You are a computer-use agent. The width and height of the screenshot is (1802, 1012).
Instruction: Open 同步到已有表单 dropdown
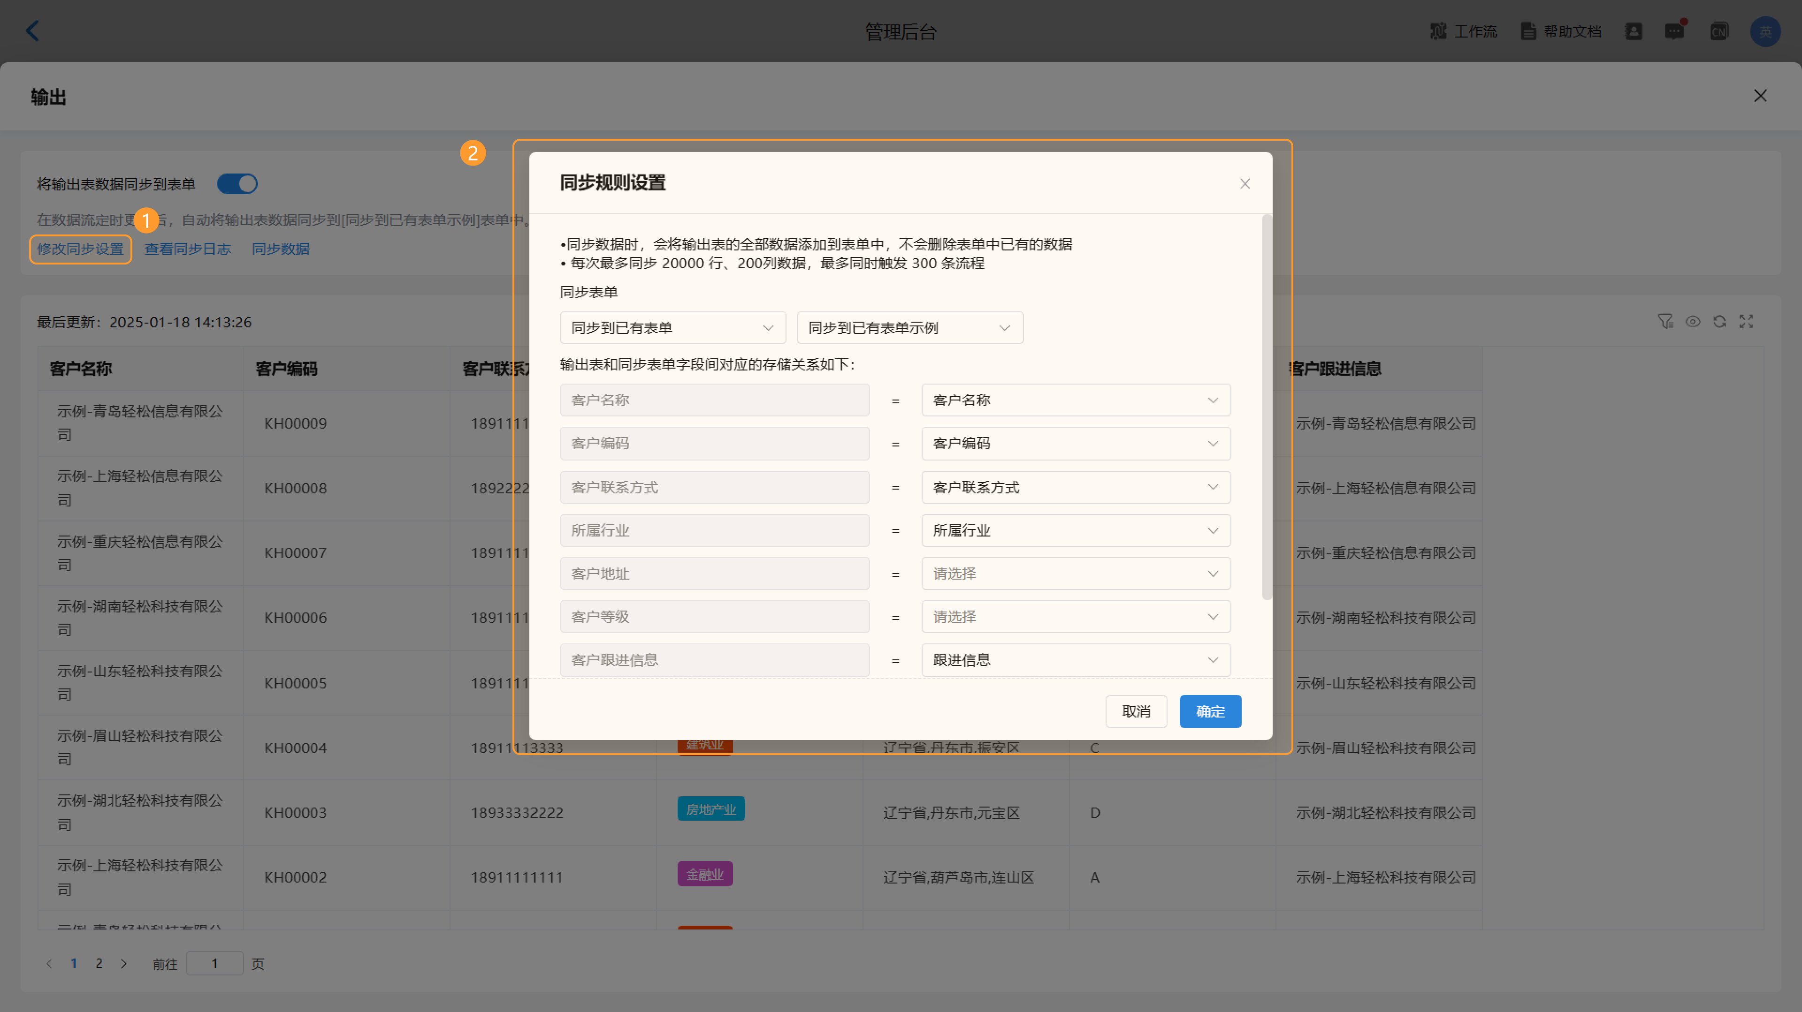point(672,328)
